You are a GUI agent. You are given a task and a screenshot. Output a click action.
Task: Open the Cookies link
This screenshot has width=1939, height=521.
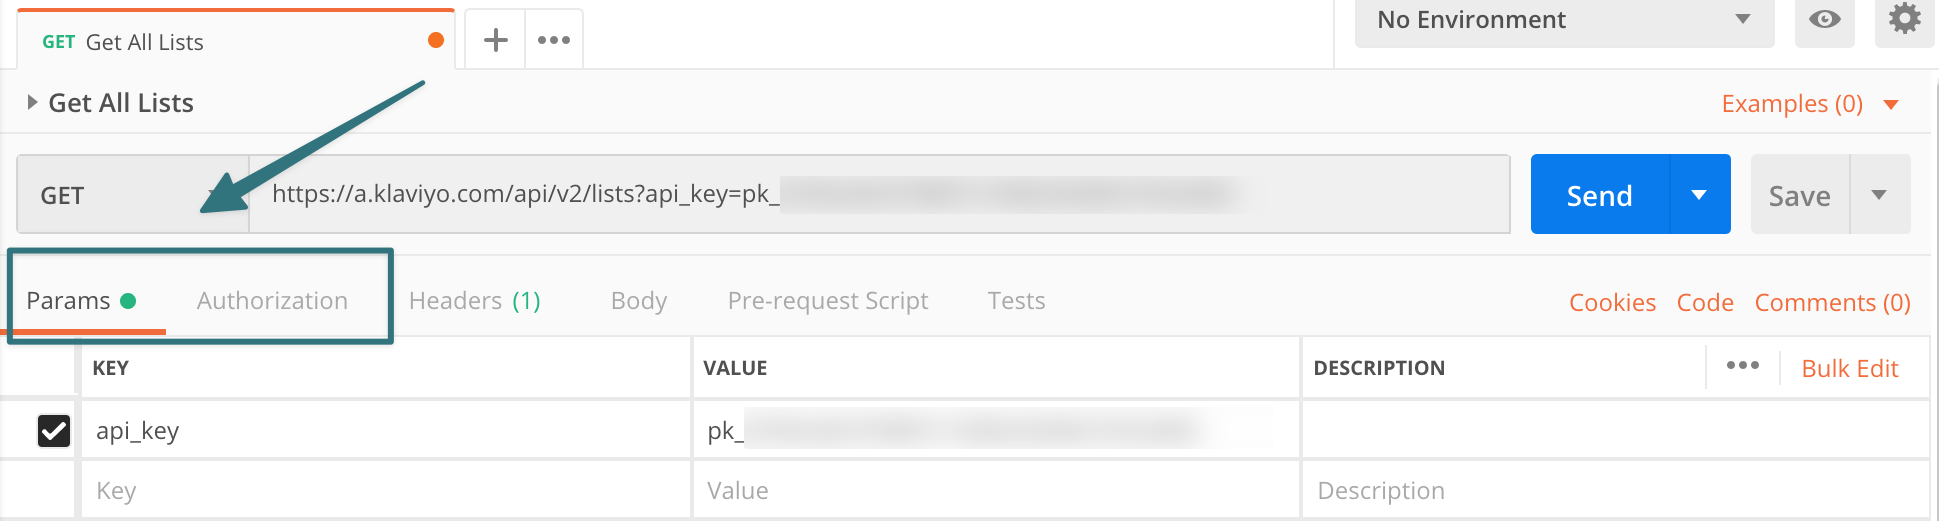(x=1612, y=303)
